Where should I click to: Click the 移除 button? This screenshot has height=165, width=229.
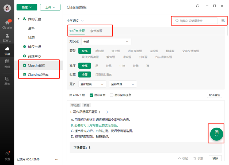pyautogui.click(x=215, y=158)
